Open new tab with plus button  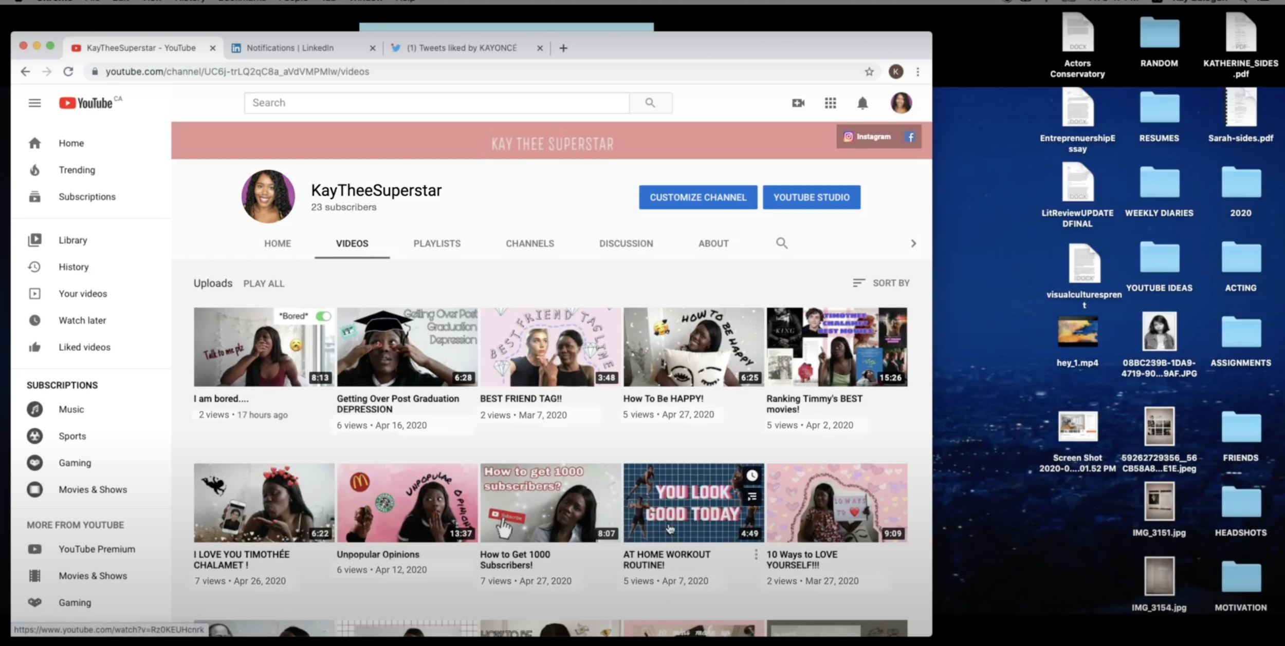(563, 48)
